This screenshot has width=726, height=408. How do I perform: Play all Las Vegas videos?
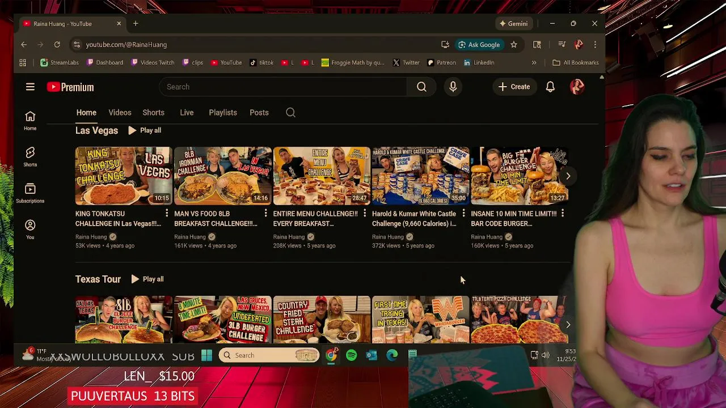click(145, 130)
